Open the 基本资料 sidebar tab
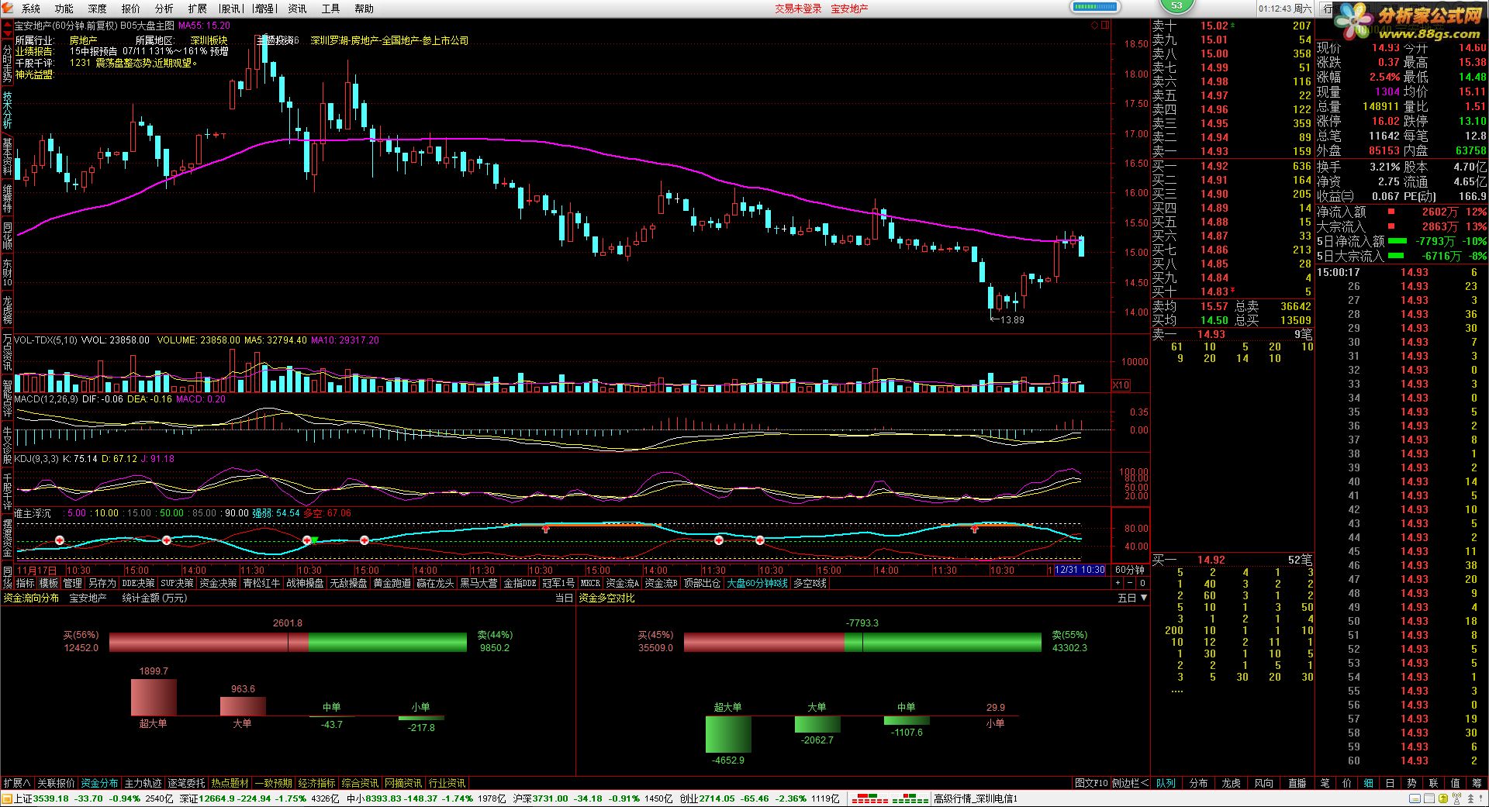Image resolution: width=1489 pixels, height=807 pixels. point(7,157)
